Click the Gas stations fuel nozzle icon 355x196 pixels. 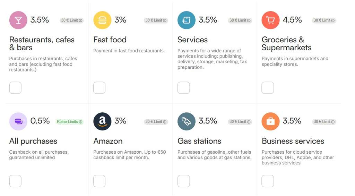186,121
